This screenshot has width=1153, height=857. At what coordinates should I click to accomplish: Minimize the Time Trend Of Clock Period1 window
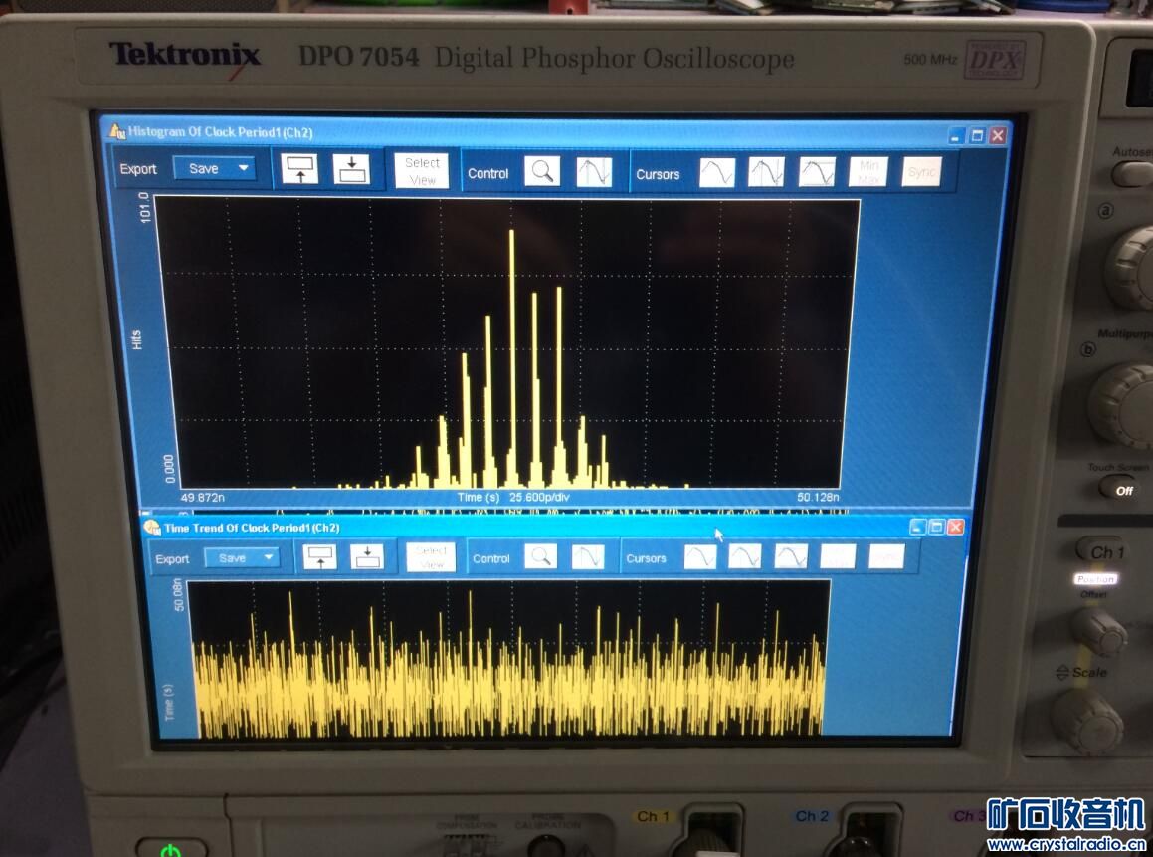(x=917, y=527)
